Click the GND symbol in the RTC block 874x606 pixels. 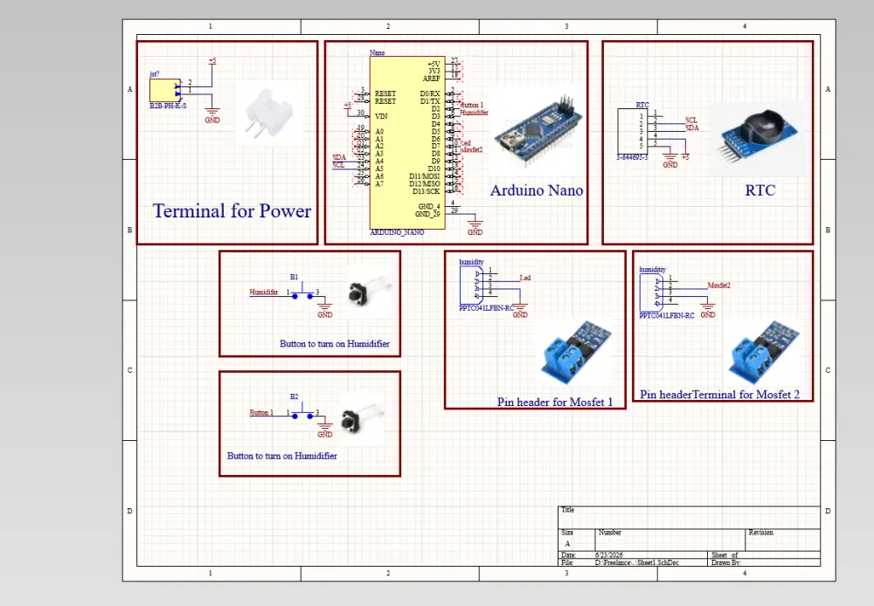tap(670, 161)
